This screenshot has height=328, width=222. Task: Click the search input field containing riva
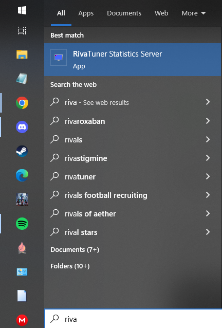coord(134,319)
